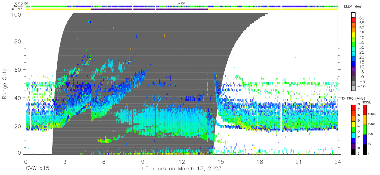Click the 'TX Freq' row label at top left

pyautogui.click(x=17, y=9)
